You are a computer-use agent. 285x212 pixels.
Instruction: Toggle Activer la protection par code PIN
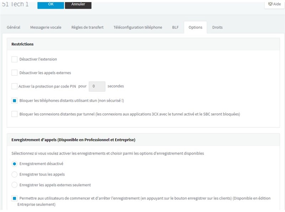(x=15, y=86)
